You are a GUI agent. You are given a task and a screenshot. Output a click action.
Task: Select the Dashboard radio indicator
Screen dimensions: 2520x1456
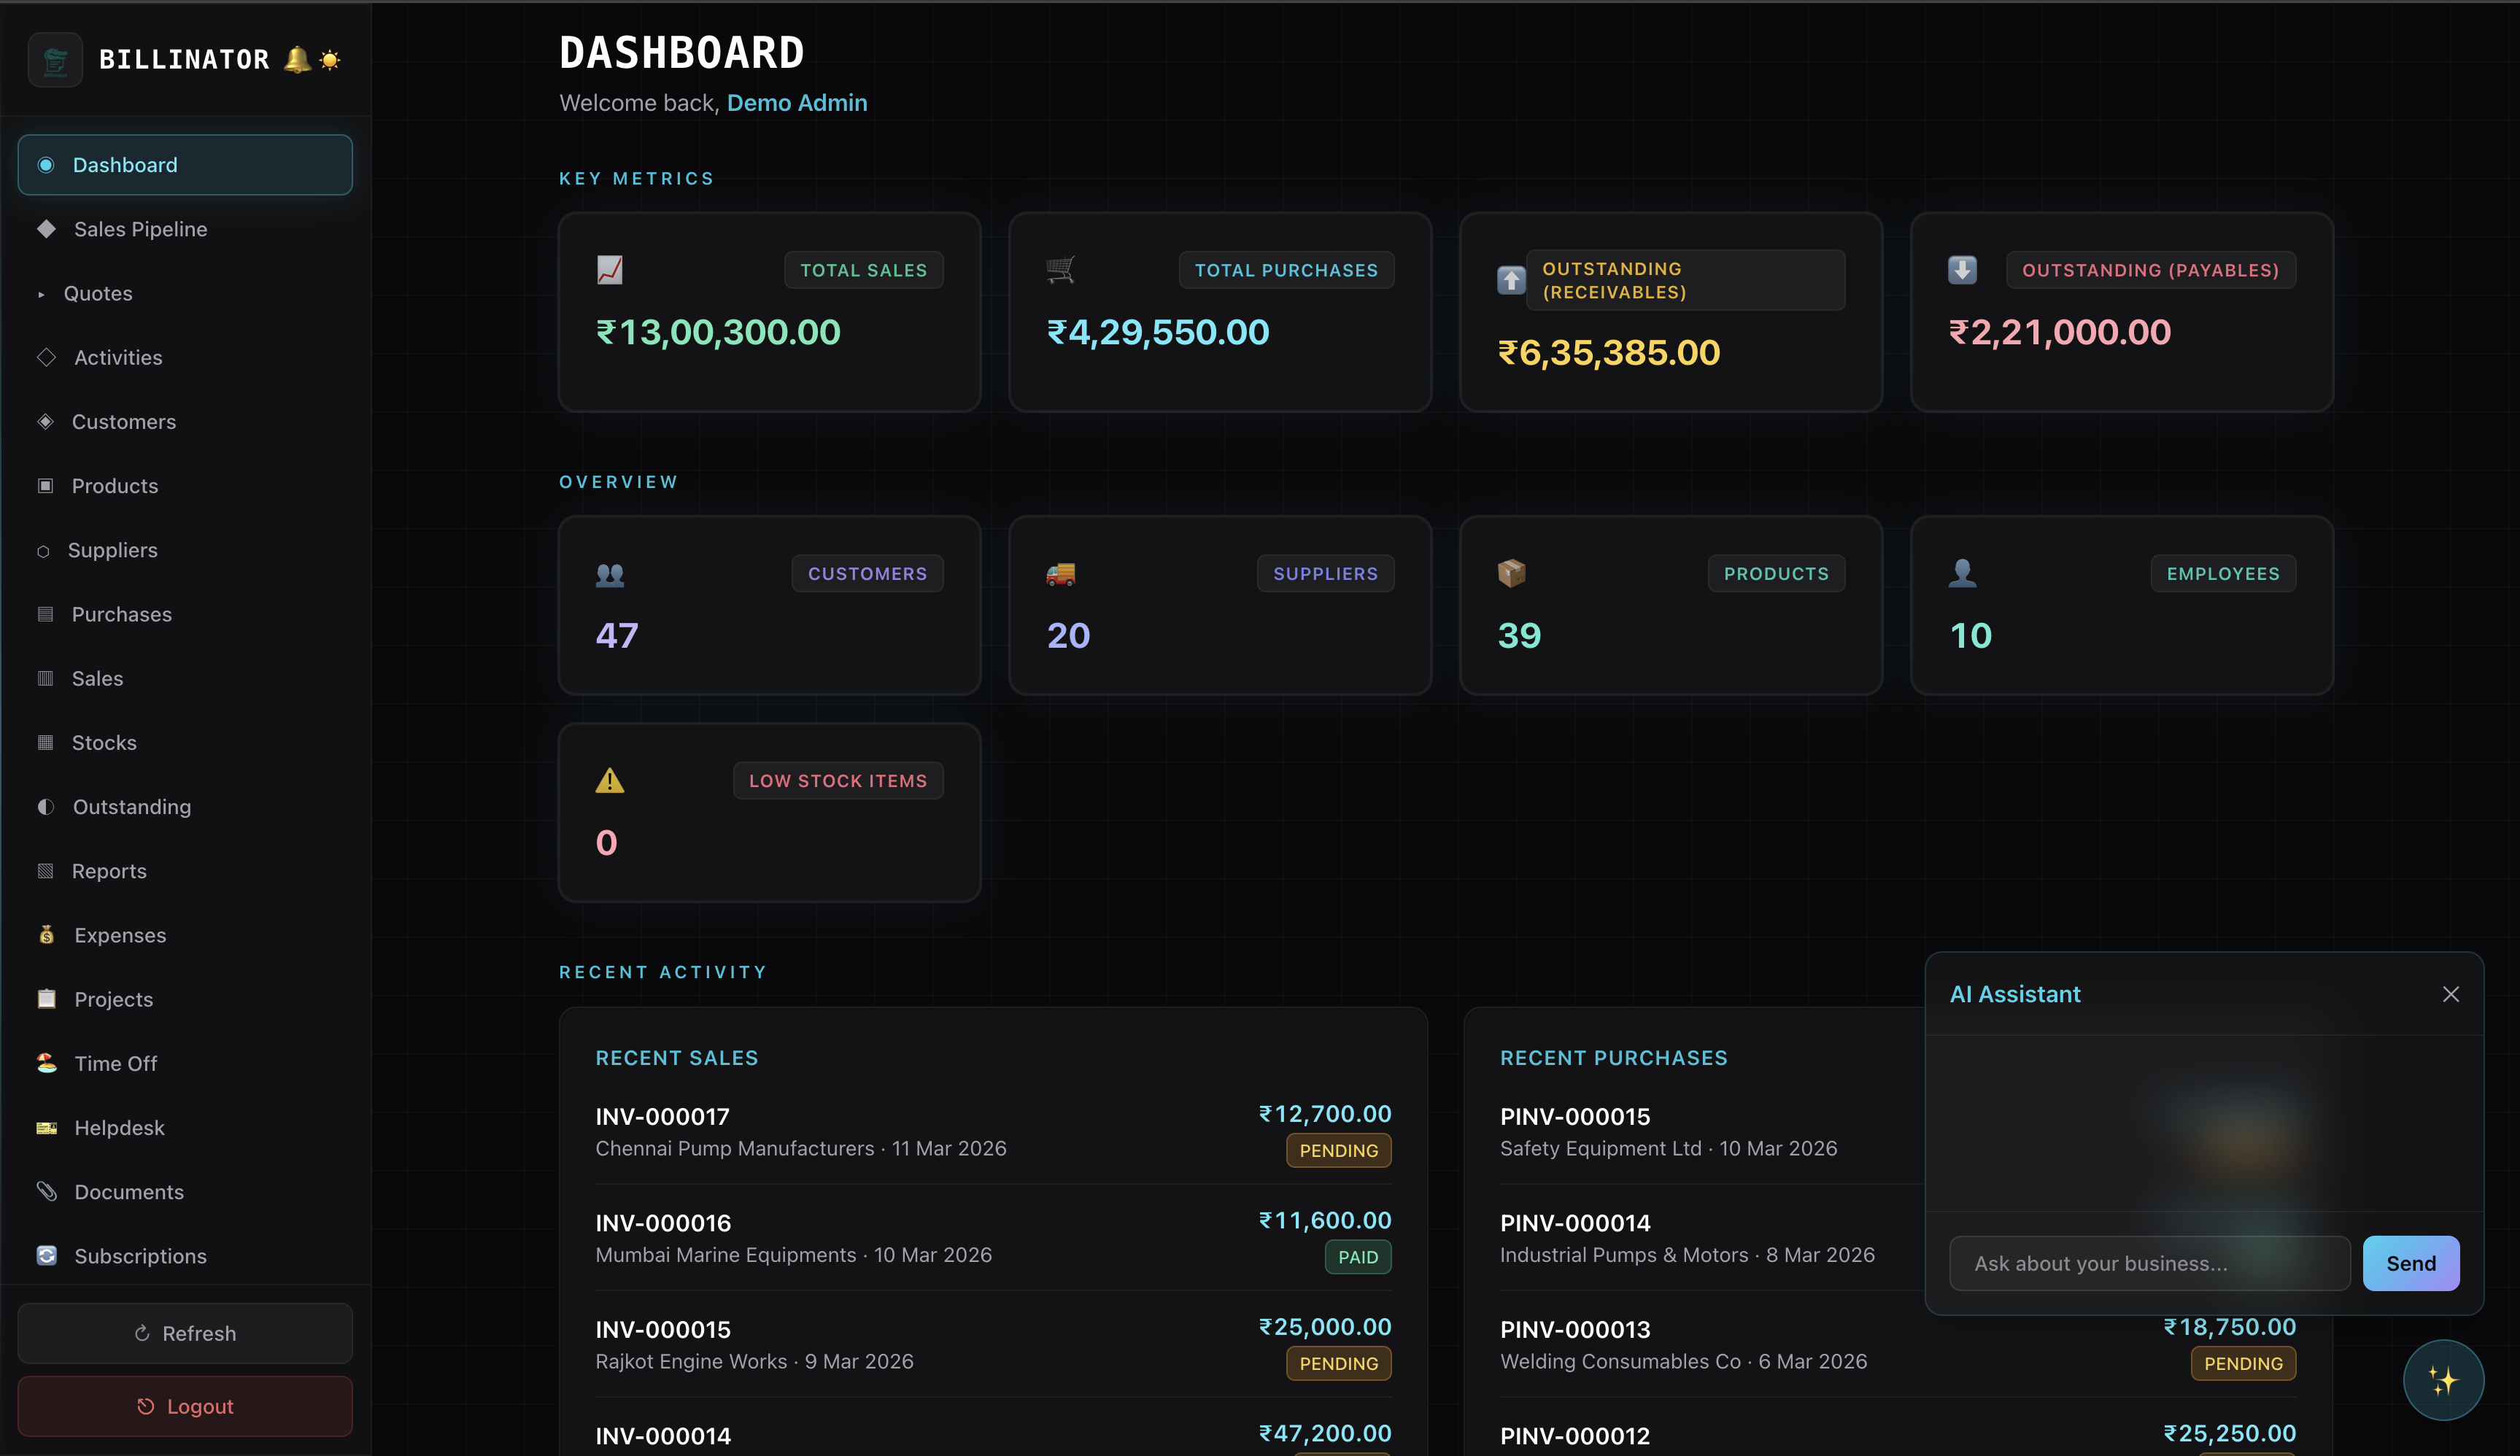pyautogui.click(x=46, y=164)
